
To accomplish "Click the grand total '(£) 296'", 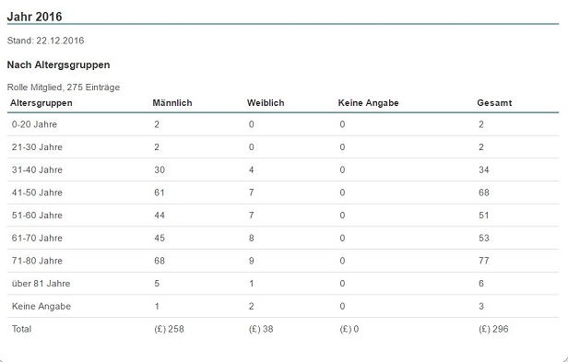I will [x=493, y=329].
